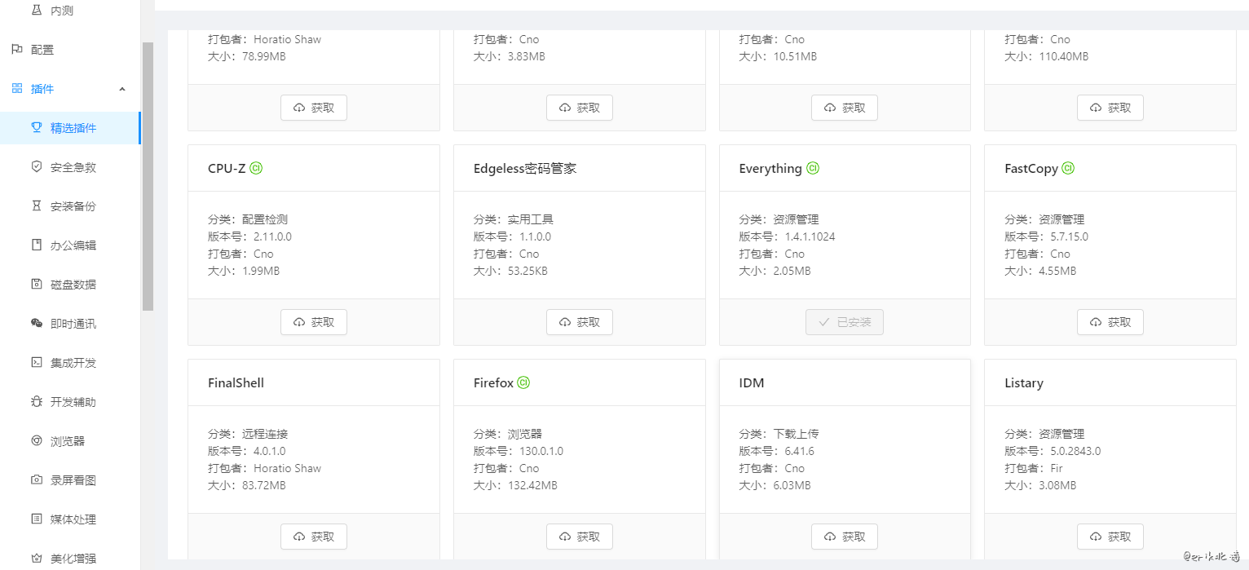Collapse the 插件 menu section

(122, 89)
